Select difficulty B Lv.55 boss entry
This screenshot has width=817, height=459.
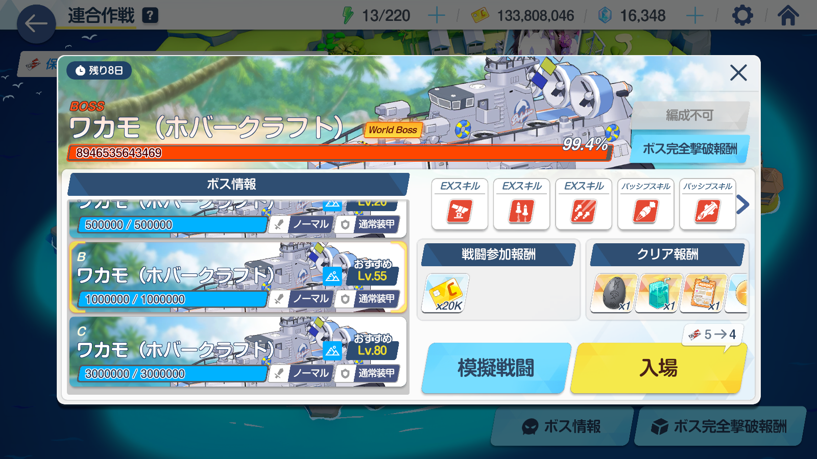(238, 277)
